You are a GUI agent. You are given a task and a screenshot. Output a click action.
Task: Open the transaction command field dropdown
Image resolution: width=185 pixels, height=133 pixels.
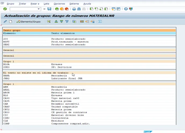tap(39, 9)
